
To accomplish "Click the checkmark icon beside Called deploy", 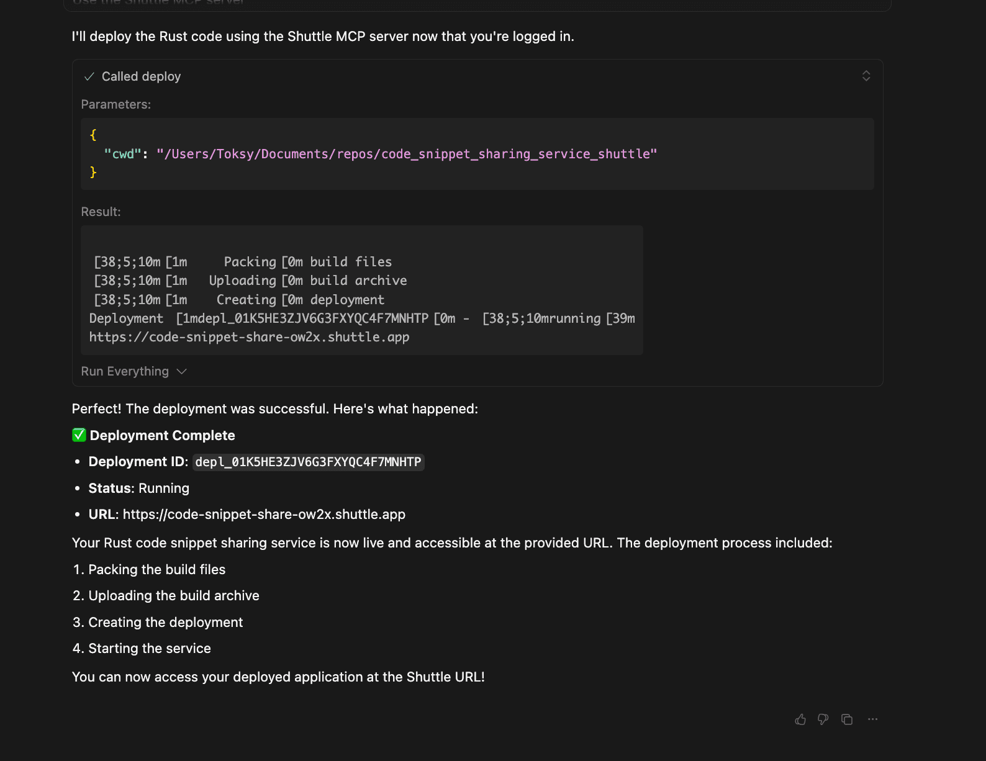I will [89, 76].
